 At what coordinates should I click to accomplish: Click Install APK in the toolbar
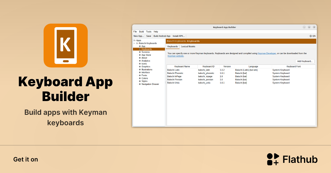tap(179, 36)
